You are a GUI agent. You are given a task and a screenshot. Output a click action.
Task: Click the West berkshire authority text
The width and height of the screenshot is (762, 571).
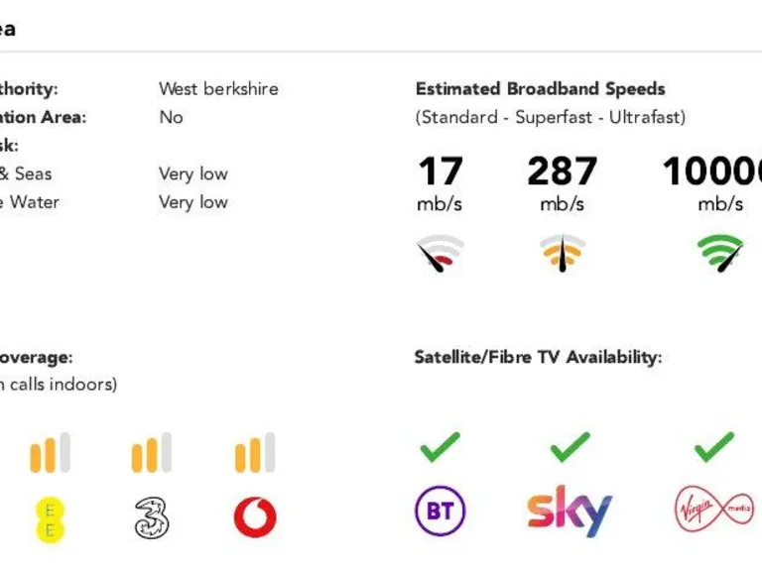[218, 89]
